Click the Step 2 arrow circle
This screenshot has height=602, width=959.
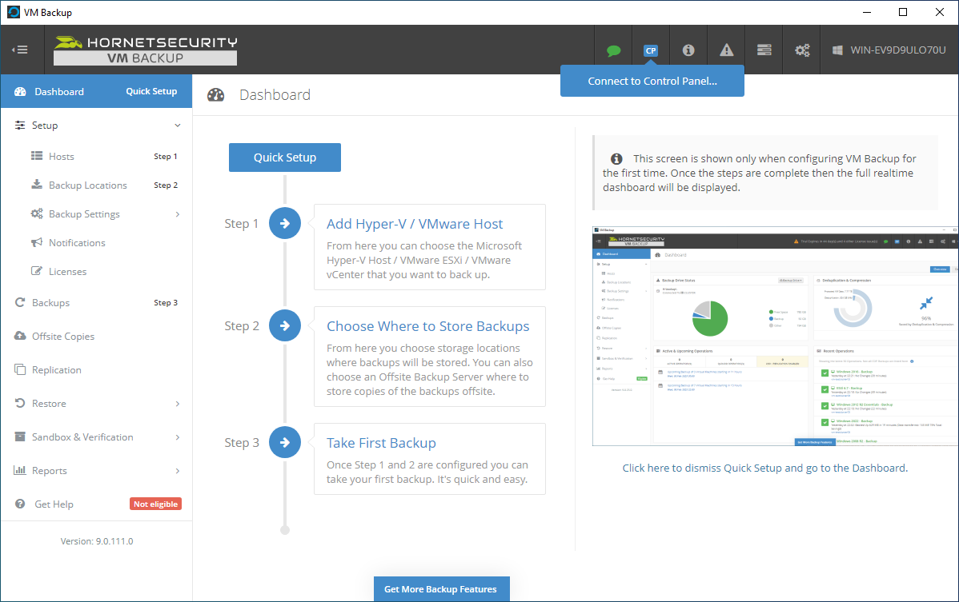point(285,325)
